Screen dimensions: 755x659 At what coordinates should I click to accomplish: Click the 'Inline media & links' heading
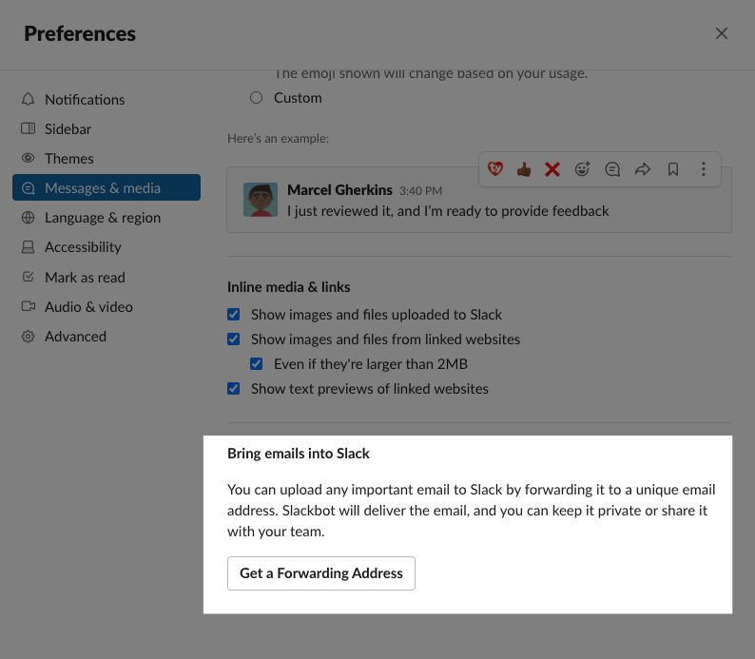289,287
